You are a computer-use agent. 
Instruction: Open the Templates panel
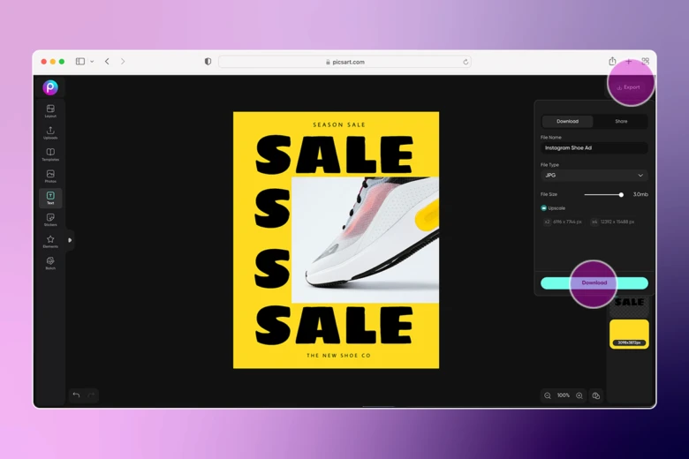pos(50,154)
